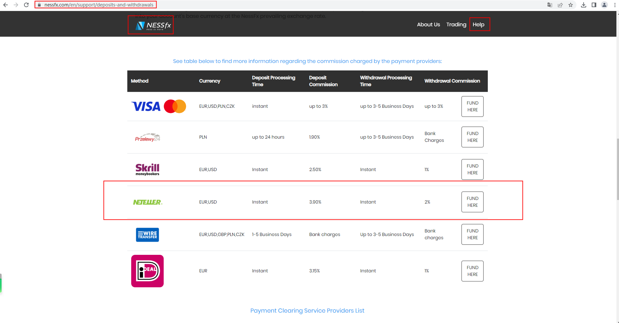Click the 2% withdrawal commission cell

427,202
